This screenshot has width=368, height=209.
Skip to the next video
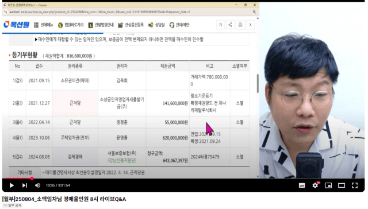click(25, 185)
